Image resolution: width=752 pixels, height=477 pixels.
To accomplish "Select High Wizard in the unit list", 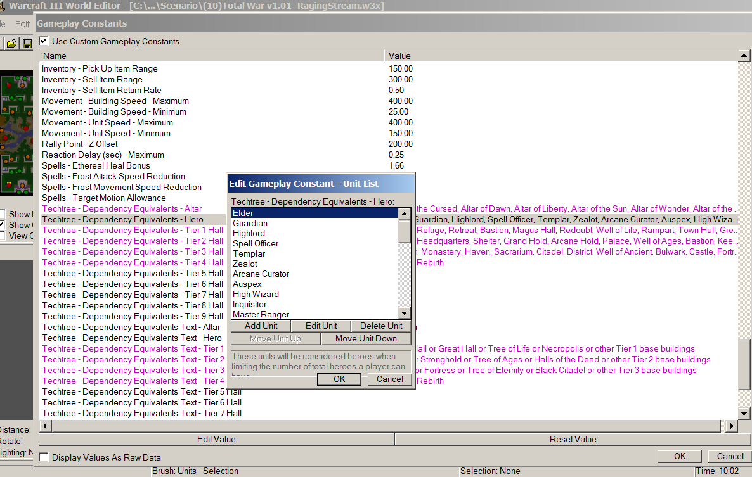I will point(314,294).
